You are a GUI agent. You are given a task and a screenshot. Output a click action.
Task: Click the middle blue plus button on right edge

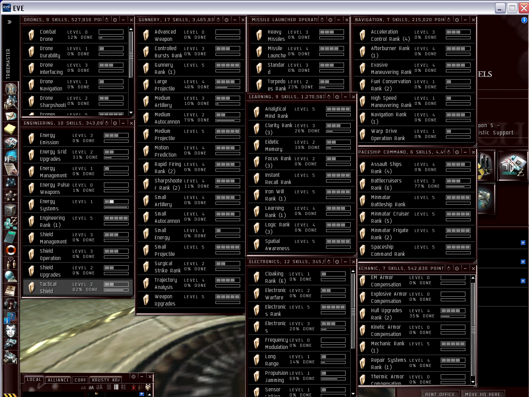pyautogui.click(x=523, y=262)
